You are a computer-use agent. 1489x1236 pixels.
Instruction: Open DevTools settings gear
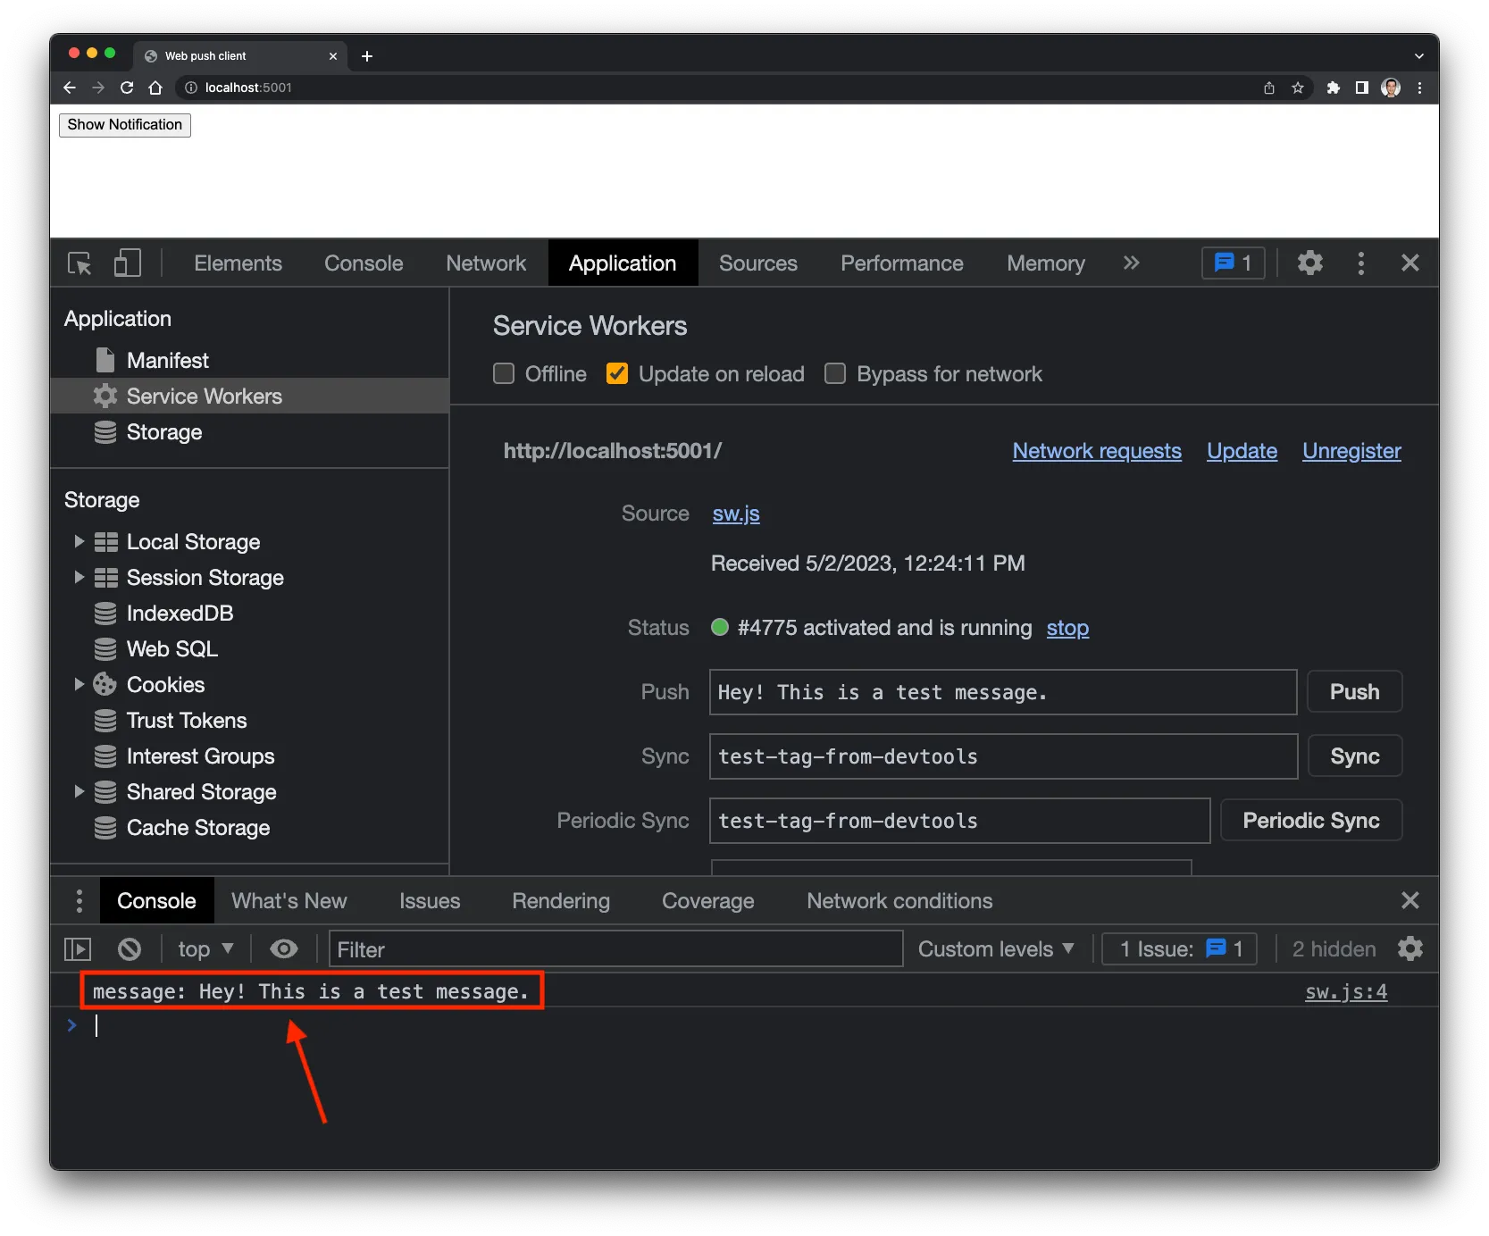[x=1309, y=263]
